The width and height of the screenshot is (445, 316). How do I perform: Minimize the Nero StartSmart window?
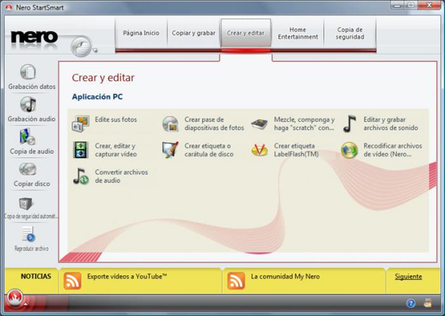[398, 5]
